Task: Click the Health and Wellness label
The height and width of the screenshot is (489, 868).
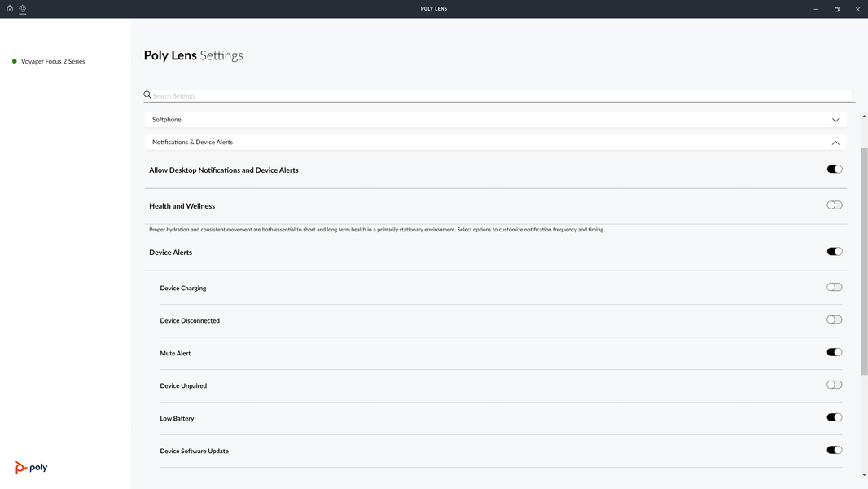Action: click(x=182, y=206)
